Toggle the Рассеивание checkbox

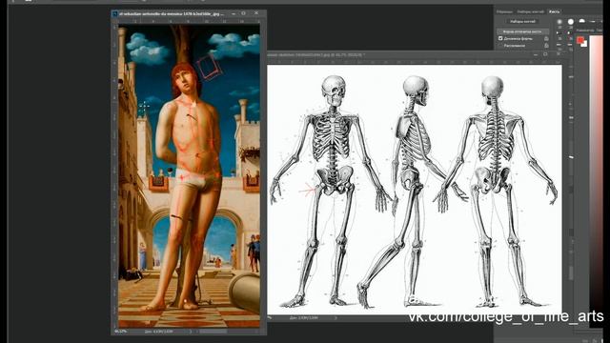point(500,46)
